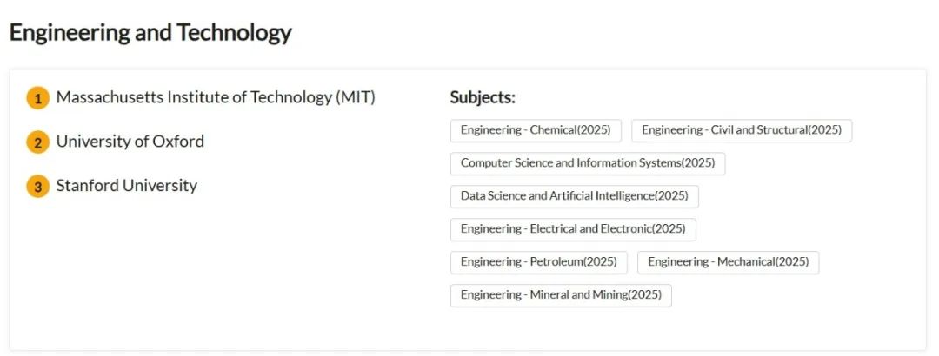
Task: Select Engineering - Civil and Structural(2025) tag
Action: (742, 130)
